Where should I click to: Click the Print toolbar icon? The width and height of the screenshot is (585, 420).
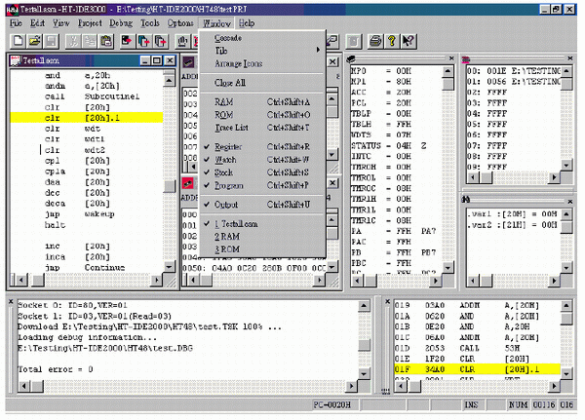coord(375,41)
